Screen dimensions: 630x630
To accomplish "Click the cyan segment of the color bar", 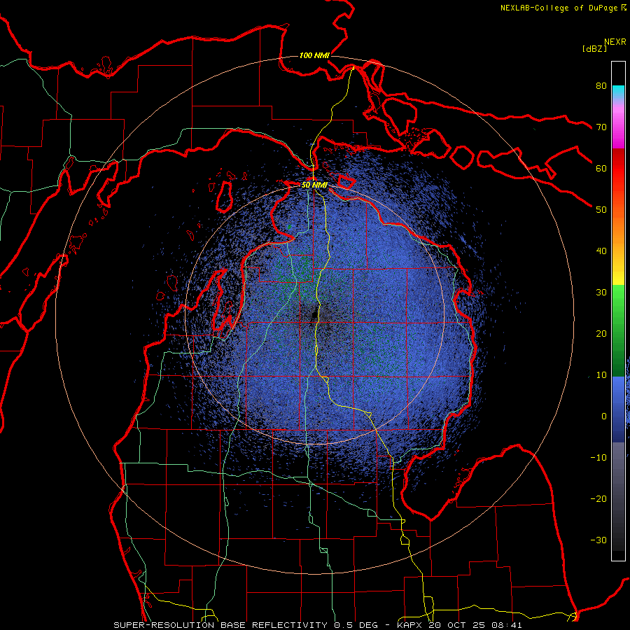I will tap(618, 92).
